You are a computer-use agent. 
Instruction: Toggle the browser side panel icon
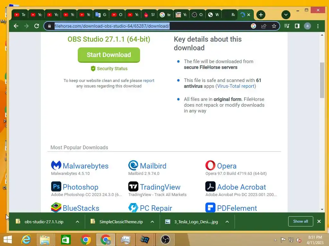point(297,26)
